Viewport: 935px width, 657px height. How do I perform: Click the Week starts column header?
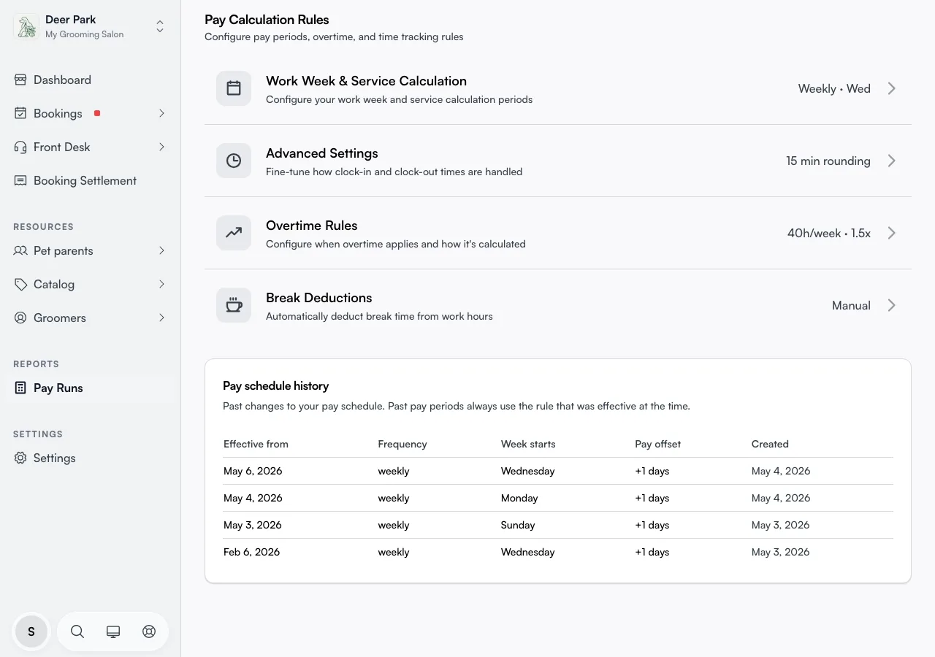coord(528,444)
